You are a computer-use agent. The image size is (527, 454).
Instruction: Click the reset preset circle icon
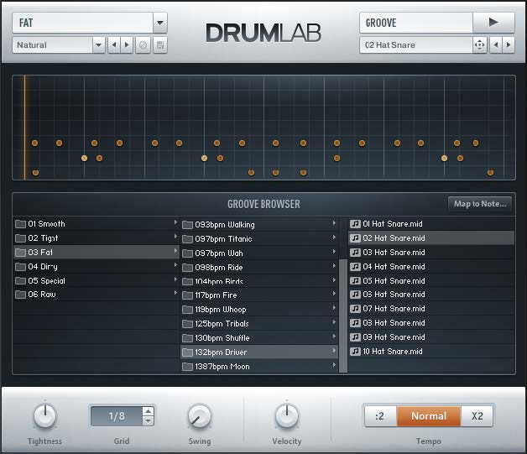tap(143, 44)
